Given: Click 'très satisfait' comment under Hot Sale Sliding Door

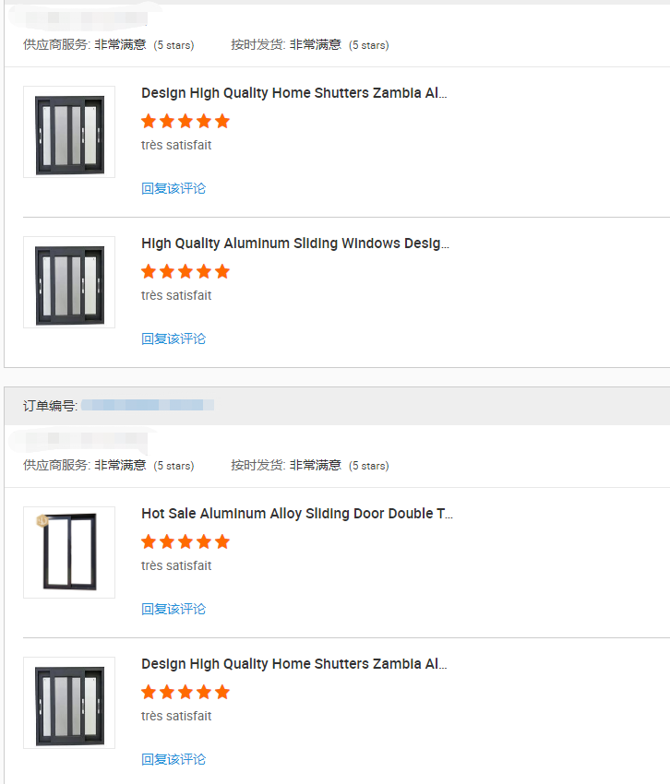Looking at the screenshot, I should point(176,565).
